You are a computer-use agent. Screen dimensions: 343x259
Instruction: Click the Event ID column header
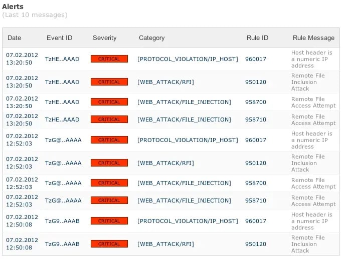59,38
